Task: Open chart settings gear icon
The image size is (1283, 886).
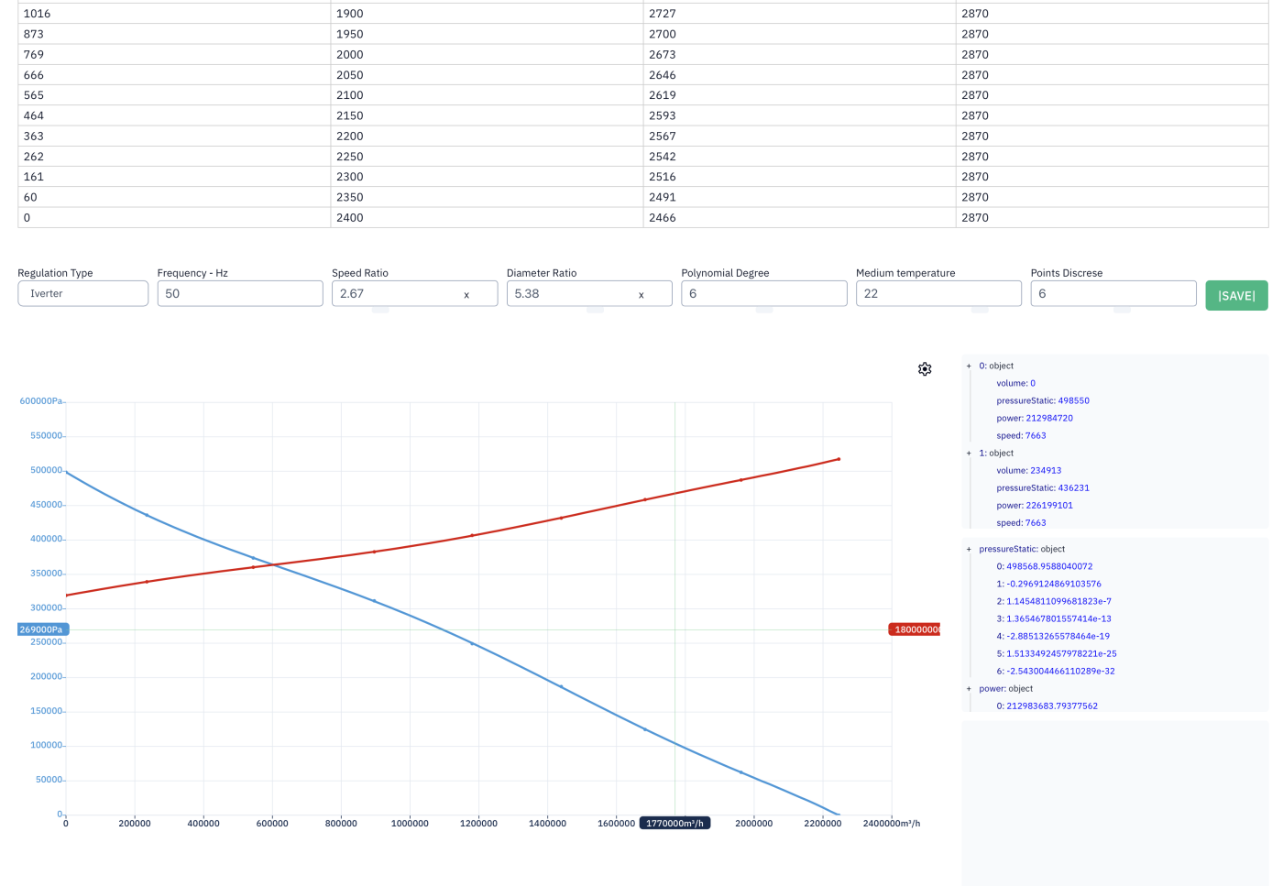Action: (925, 368)
